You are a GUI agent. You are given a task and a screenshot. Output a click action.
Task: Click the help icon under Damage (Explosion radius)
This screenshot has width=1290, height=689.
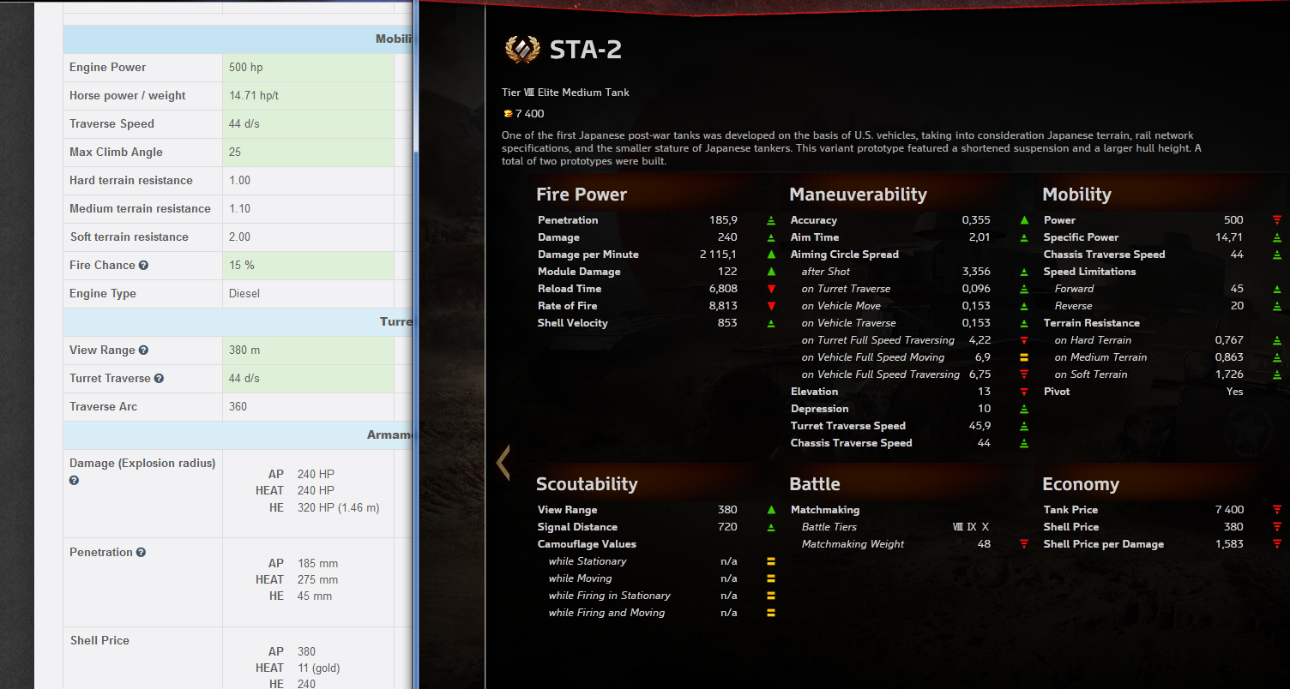coord(74,481)
